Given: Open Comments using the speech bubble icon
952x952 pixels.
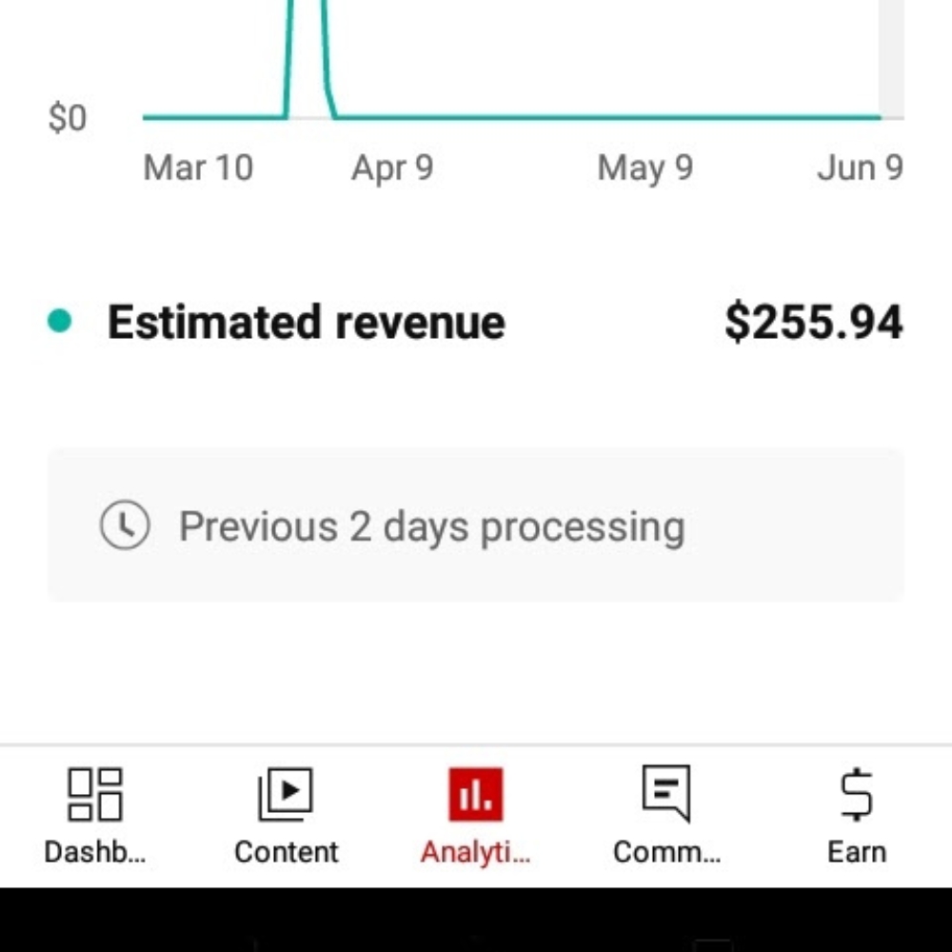Looking at the screenshot, I should 666,792.
